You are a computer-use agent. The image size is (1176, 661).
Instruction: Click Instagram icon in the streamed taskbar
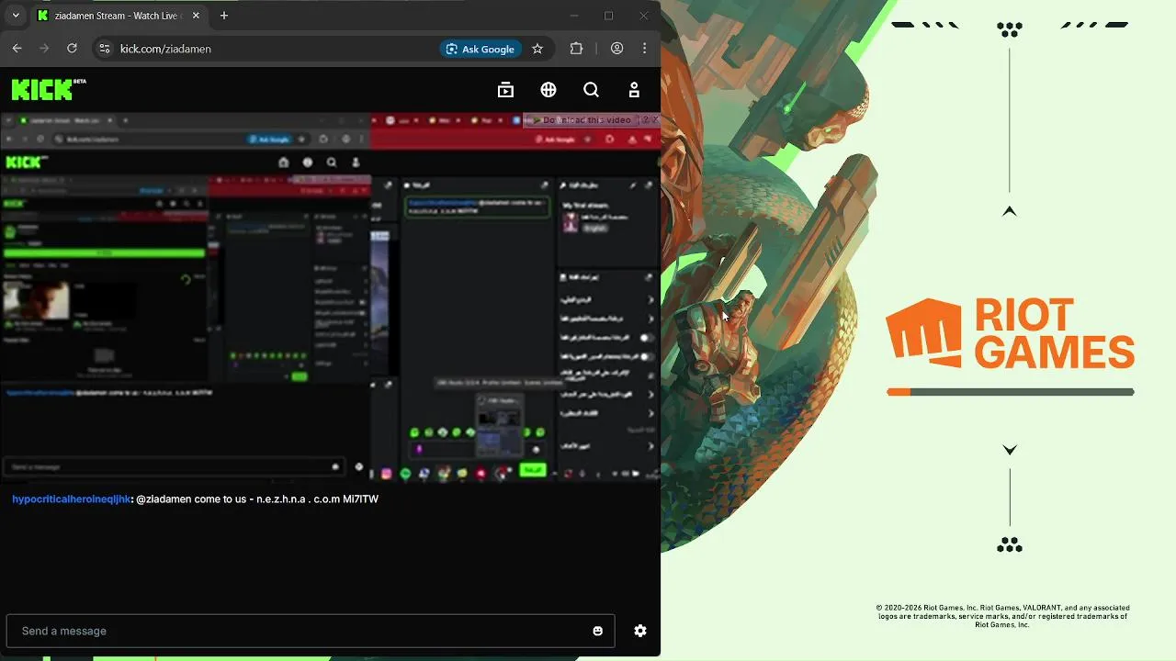(x=387, y=474)
